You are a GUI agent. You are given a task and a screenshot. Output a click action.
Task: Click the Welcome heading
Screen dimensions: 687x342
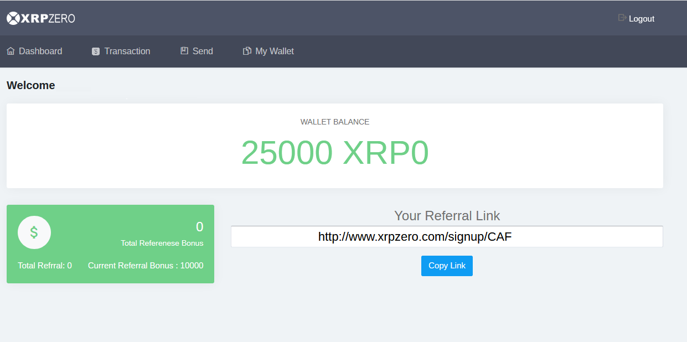coord(31,85)
